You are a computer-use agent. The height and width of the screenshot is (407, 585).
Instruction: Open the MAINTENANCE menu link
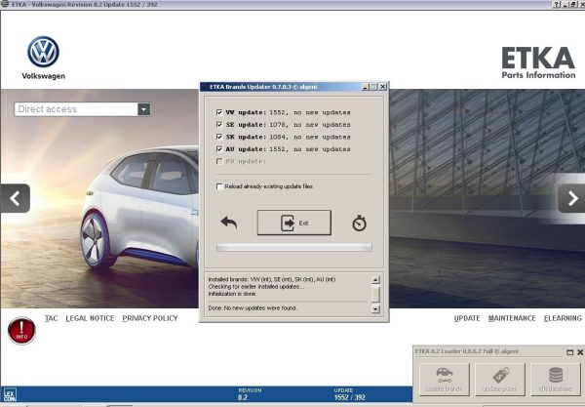[512, 318]
